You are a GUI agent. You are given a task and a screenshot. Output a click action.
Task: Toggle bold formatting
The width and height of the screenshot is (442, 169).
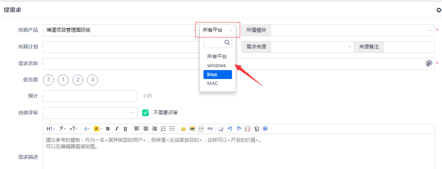tap(108, 129)
